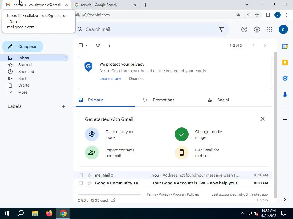Click the storage usage progress bar
Screen dimensions: 293x219
coord(109,194)
